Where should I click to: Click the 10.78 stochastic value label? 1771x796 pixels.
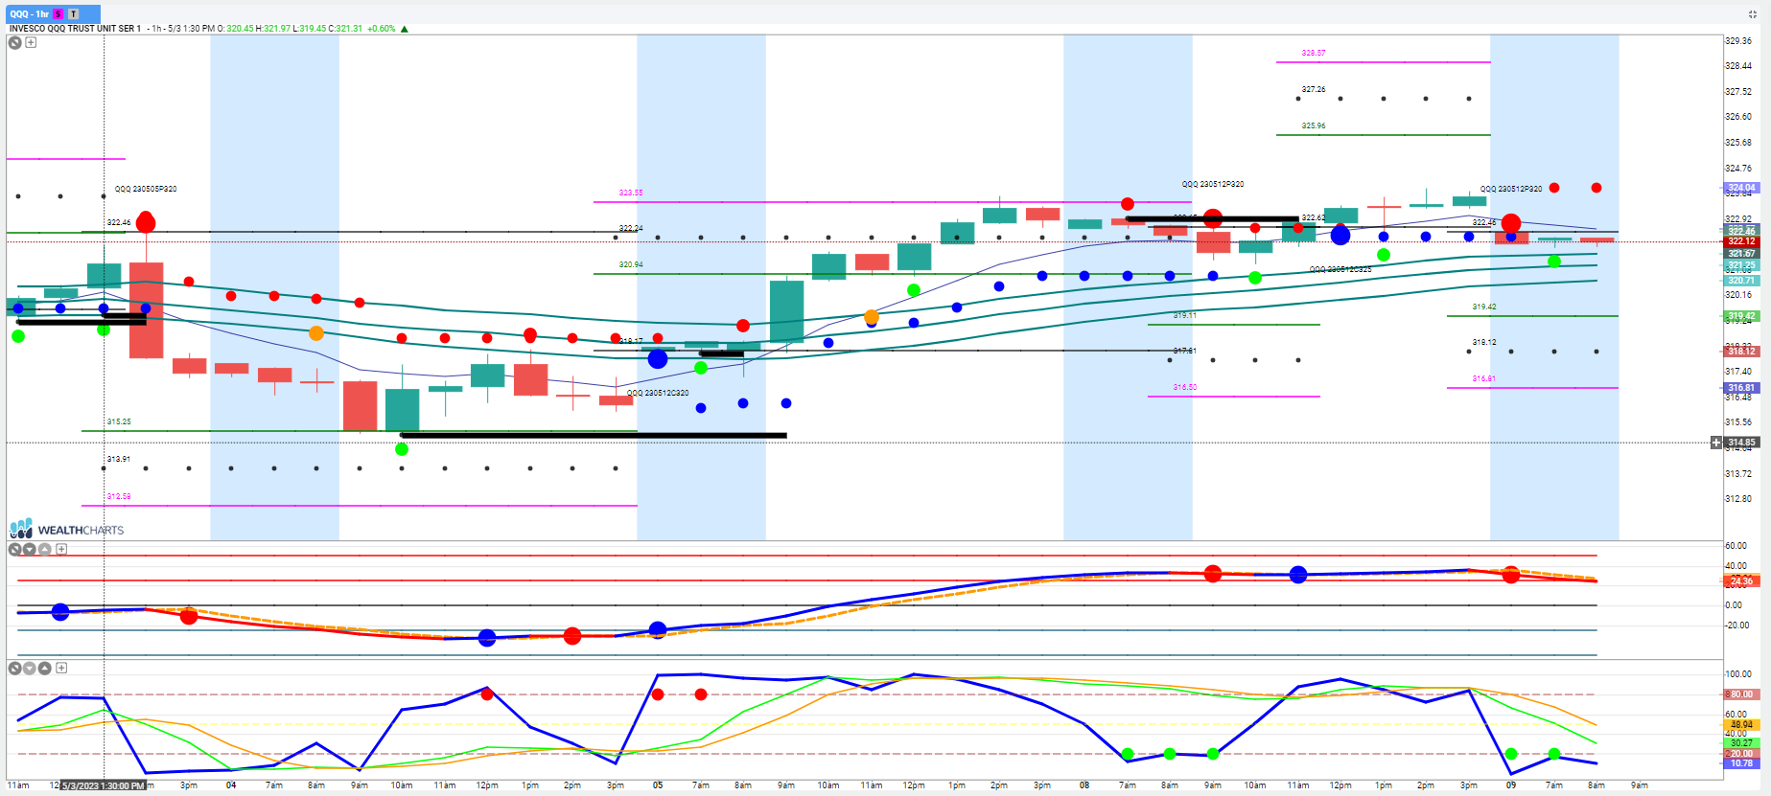point(1741,763)
